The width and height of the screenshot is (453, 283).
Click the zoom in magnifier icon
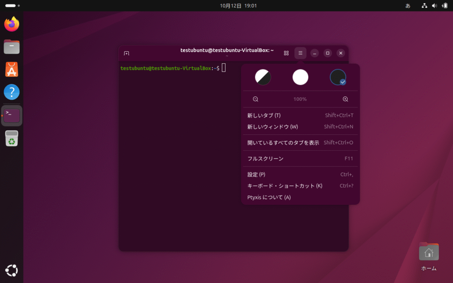click(x=346, y=99)
